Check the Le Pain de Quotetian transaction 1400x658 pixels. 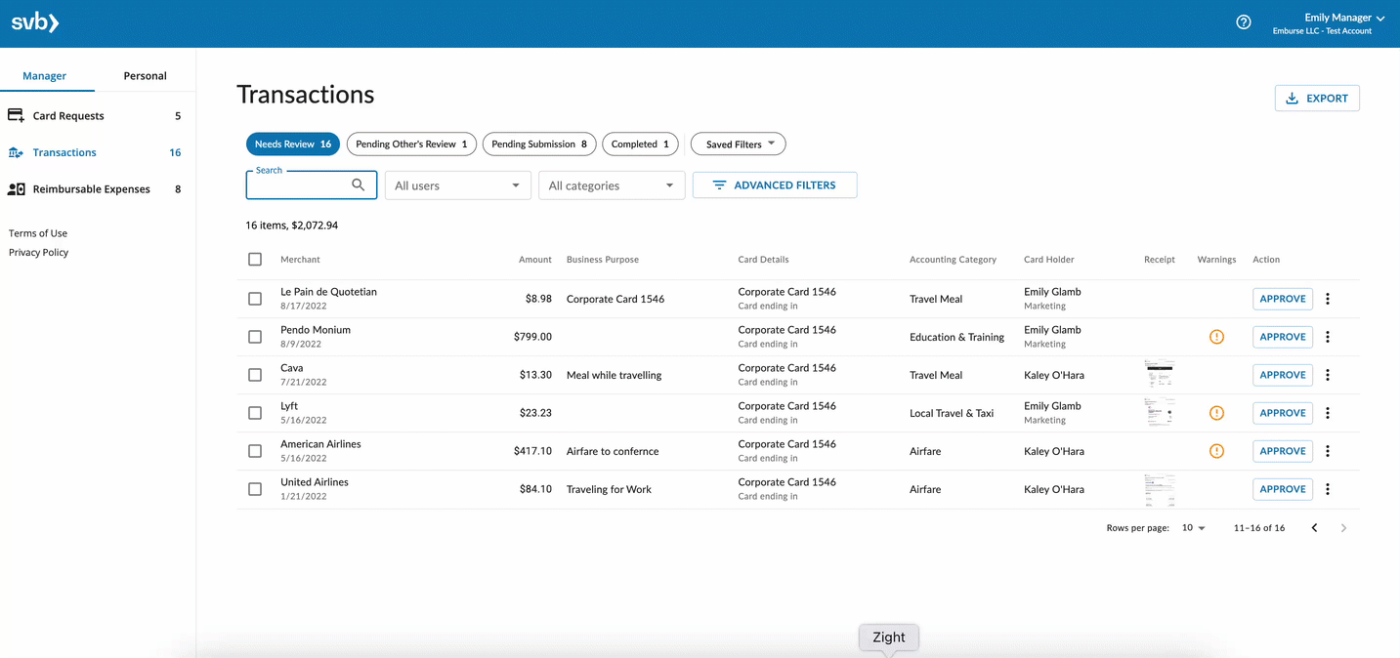pos(255,299)
